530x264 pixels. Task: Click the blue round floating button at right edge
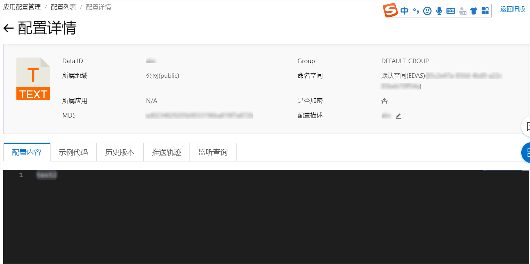coord(526,152)
